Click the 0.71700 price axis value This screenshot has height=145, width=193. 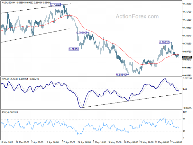coord(187,12)
